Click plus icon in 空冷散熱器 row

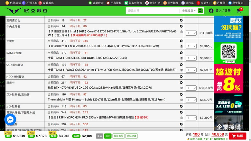(181, 94)
